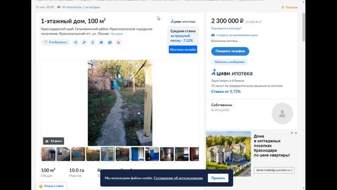Image resolution: width=337 pixels, height=190 pixels.
Task: Click 'Написать сообщение' button
Action: [x=230, y=62]
